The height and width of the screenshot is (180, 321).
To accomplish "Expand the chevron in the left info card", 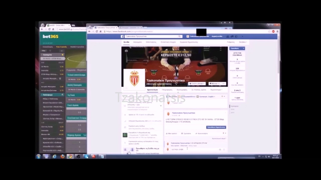I will tap(161, 106).
